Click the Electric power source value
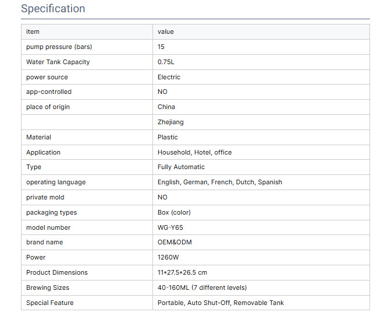 point(169,77)
